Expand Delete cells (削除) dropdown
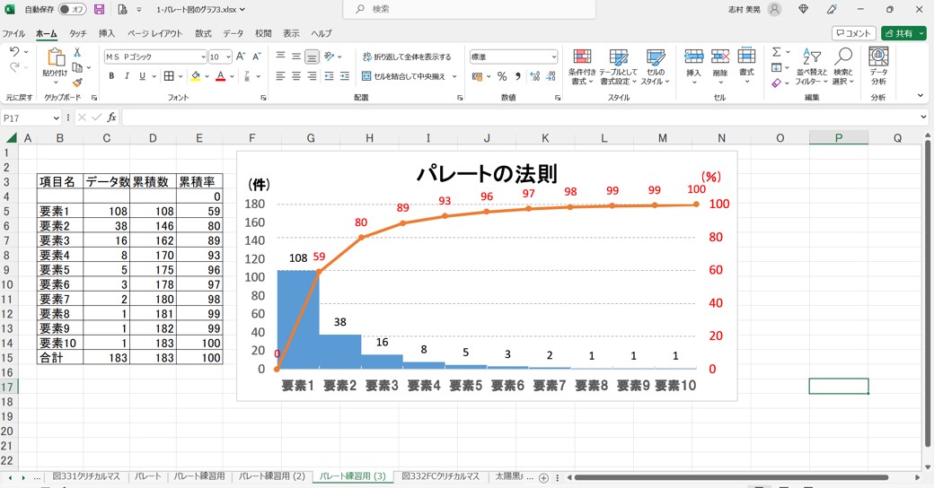Image resolution: width=934 pixels, height=488 pixels. pos(720,83)
